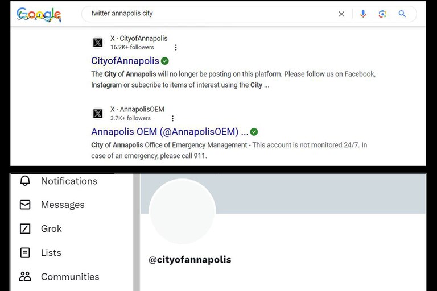Click the @cityofannapolis handle text

[190, 260]
